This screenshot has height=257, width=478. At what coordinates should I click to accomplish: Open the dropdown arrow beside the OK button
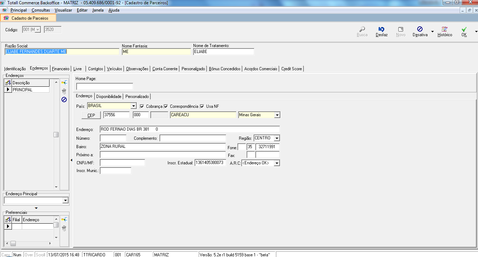click(x=476, y=32)
